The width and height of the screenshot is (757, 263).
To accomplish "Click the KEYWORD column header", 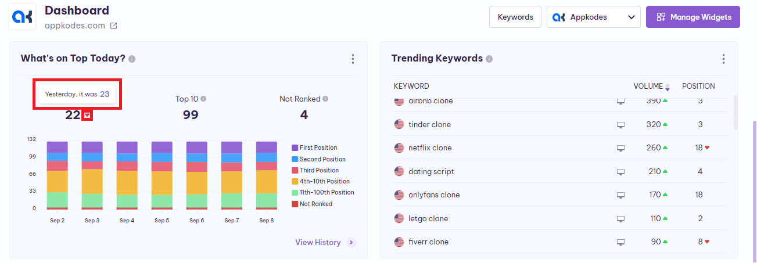I will coord(411,87).
